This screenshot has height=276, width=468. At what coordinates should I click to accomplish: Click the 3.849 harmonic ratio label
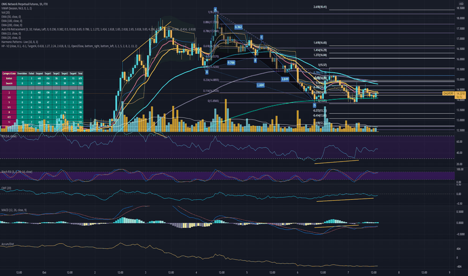pos(285,79)
